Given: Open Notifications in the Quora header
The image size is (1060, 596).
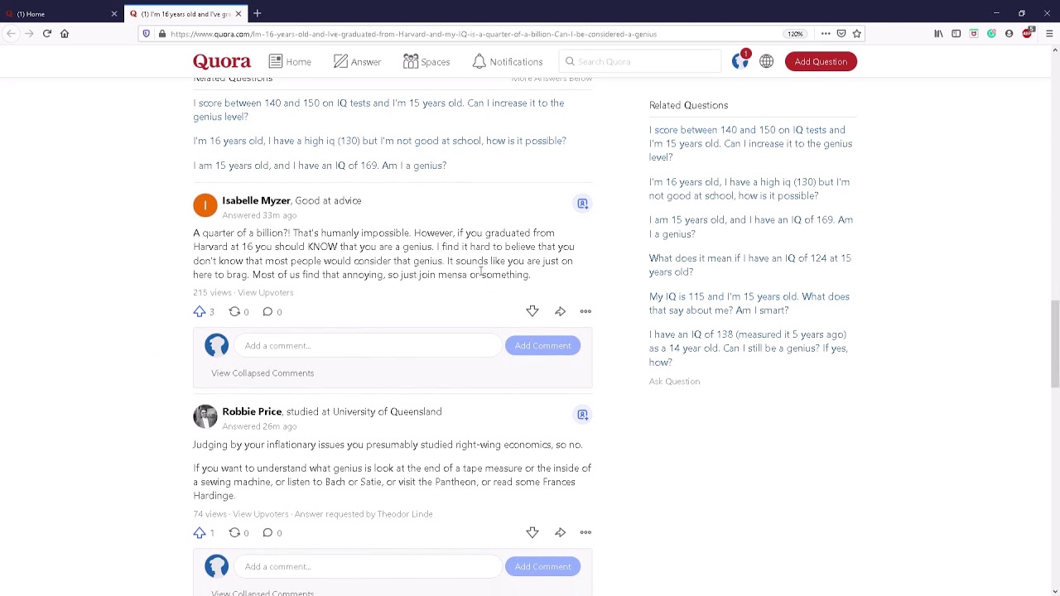Looking at the screenshot, I should (508, 61).
